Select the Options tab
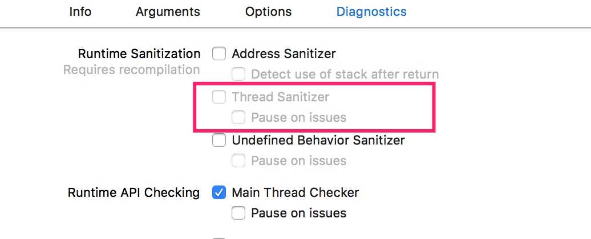The image size is (591, 239). 268,11
